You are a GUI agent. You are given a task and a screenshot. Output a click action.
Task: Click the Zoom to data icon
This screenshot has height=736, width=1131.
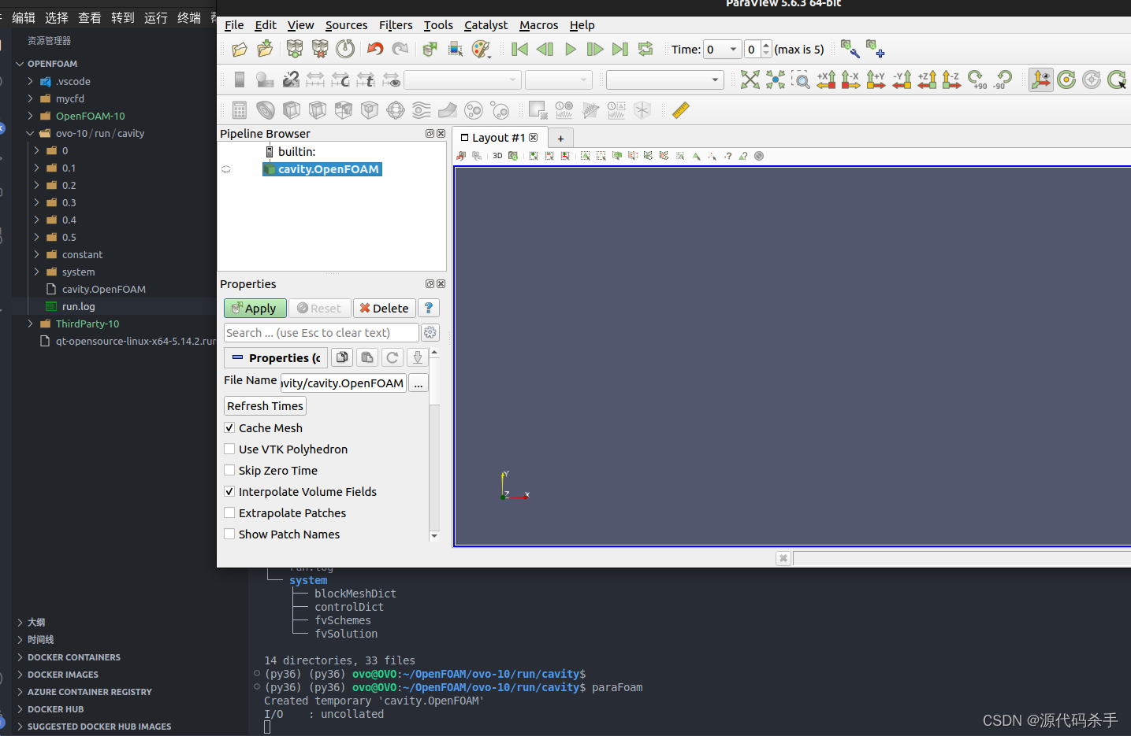click(x=776, y=80)
